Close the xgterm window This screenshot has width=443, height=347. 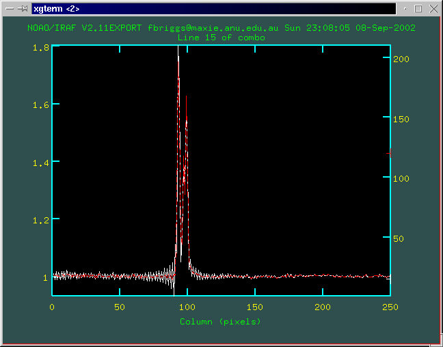(x=433, y=9)
